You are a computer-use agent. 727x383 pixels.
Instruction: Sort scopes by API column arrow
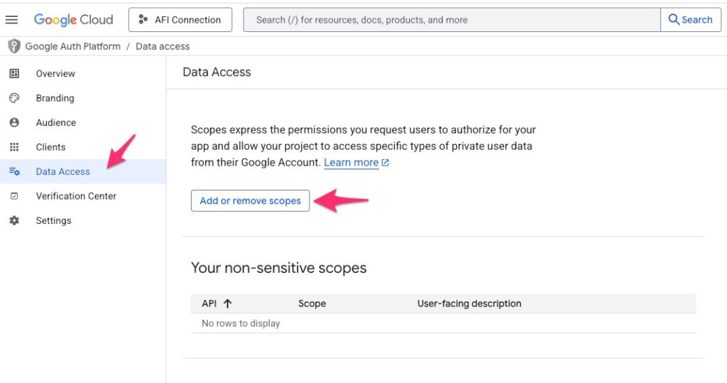[228, 303]
